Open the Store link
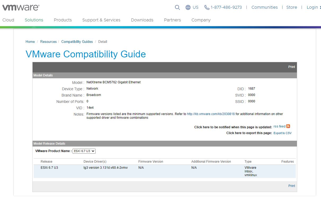The image size is (321, 201). click(x=292, y=7)
